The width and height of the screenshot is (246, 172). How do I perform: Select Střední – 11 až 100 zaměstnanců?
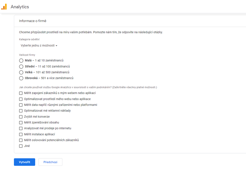click(21, 66)
